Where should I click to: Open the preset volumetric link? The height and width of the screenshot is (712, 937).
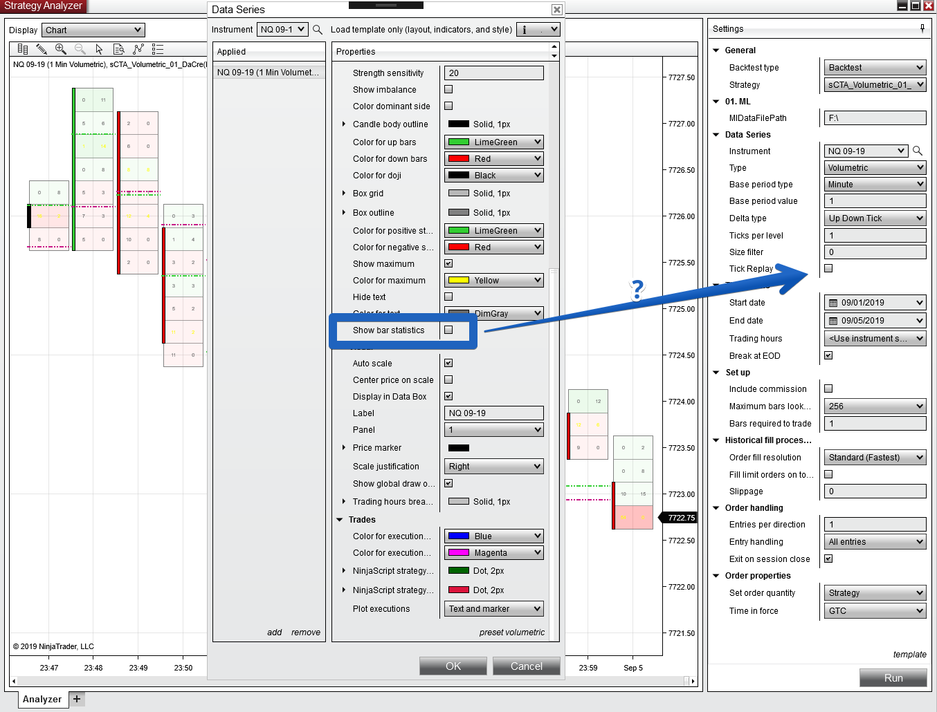tap(512, 632)
